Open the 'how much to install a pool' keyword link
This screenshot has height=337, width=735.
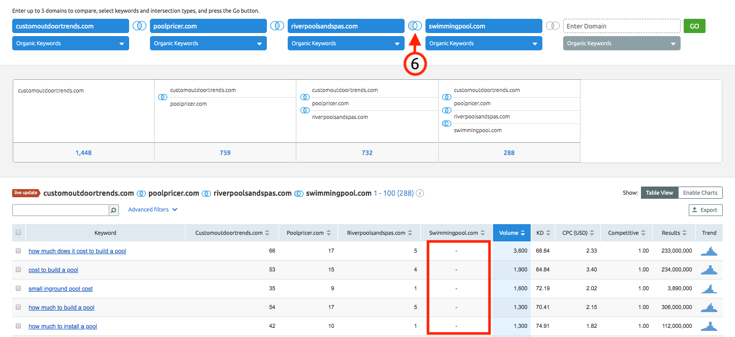[x=63, y=326]
